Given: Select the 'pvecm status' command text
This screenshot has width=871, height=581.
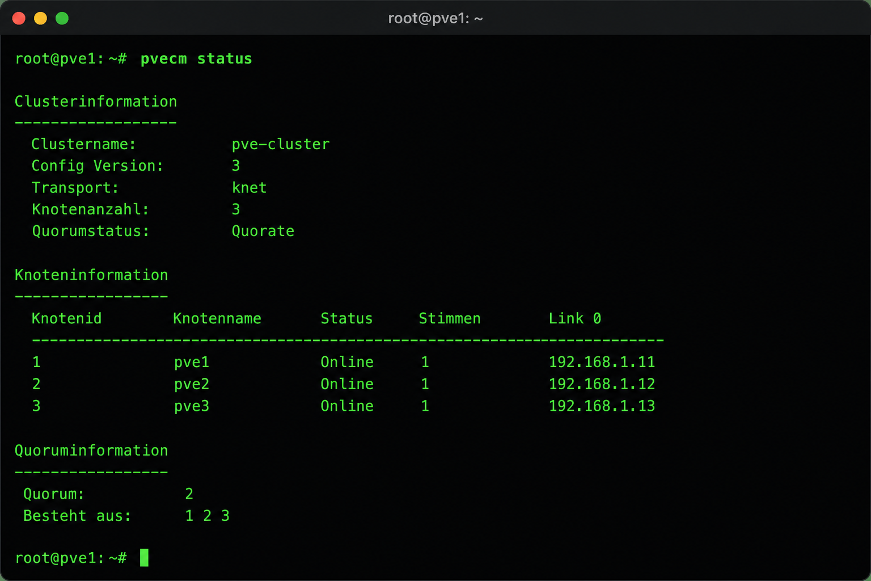Looking at the screenshot, I should (196, 59).
